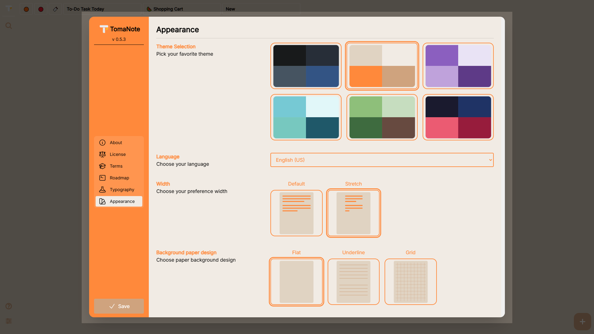Image resolution: width=594 pixels, height=334 pixels.
Task: Open the Terms section
Action: pyautogui.click(x=119, y=166)
